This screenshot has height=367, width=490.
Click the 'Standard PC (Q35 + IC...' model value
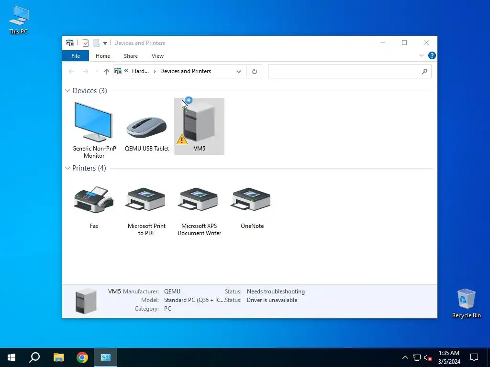pyautogui.click(x=194, y=300)
